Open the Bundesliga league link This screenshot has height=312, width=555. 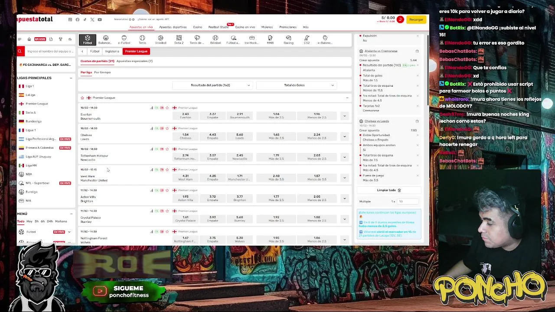click(33, 121)
